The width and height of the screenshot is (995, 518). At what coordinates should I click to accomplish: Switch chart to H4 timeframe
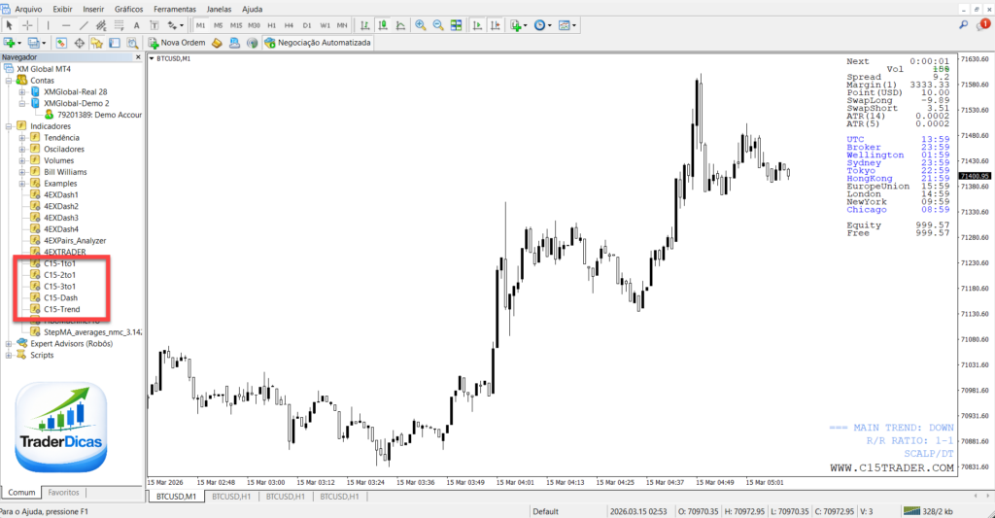click(x=289, y=24)
